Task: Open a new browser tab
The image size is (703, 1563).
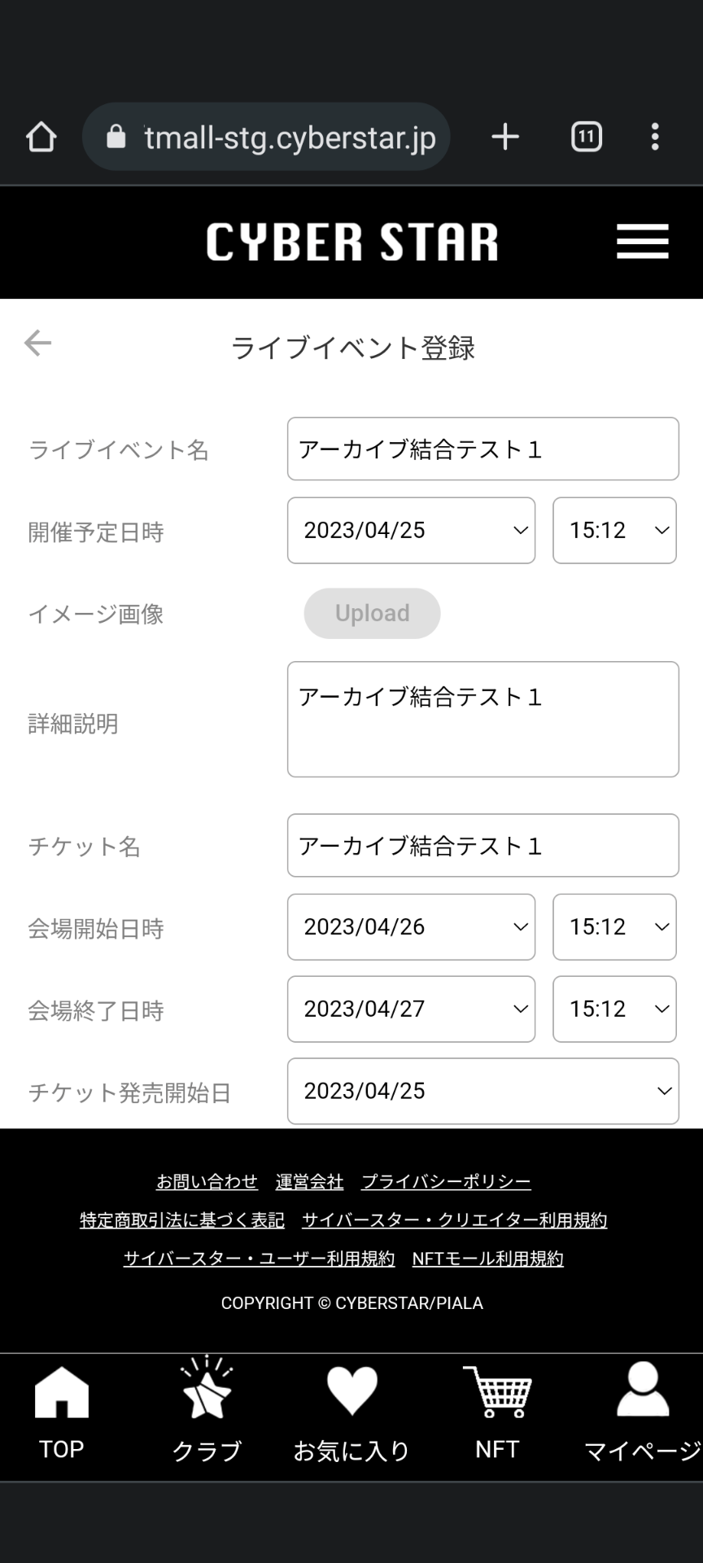Action: coord(505,137)
